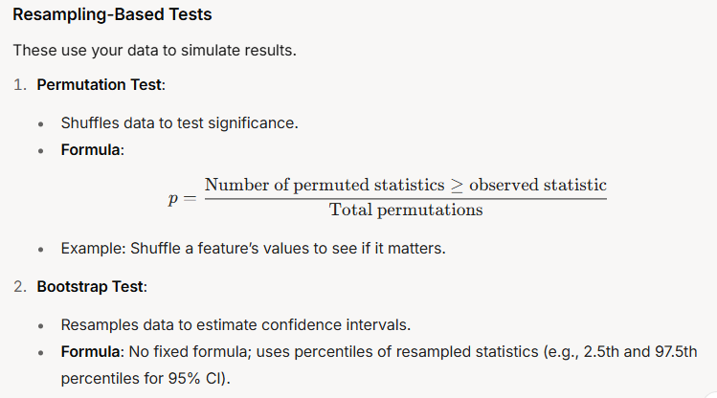Click the rounded button edge at bottom-right corner
Viewport: 717px width, 398px height.
tap(710, 393)
